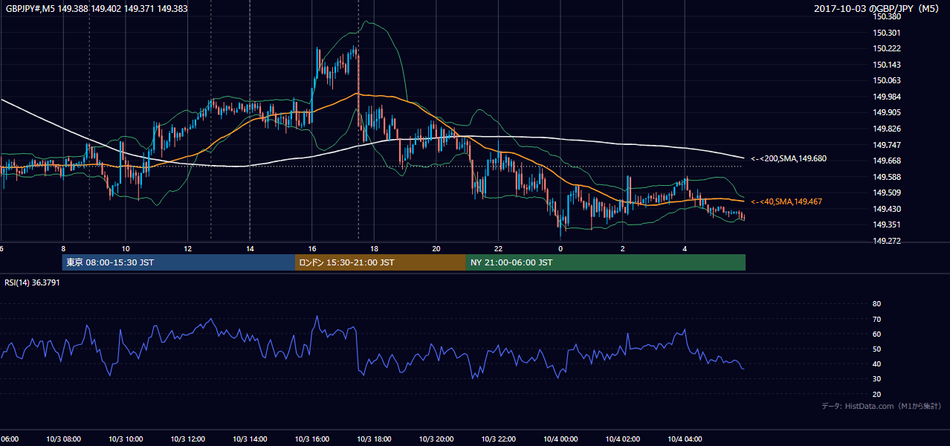950x446 pixels.
Task: Click the 200 SMA 149.680 label
Action: pos(789,158)
